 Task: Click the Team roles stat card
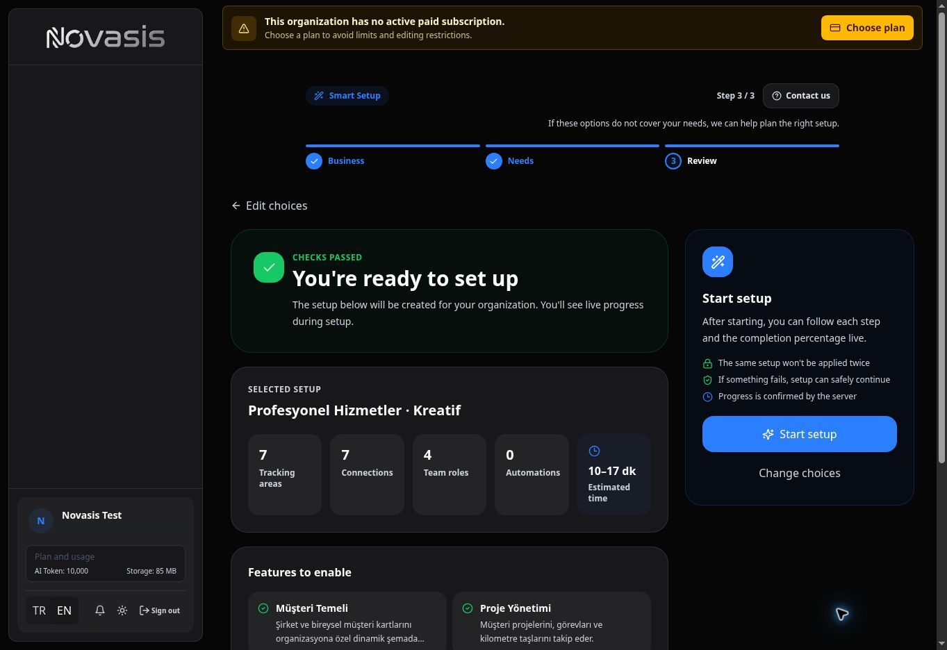450,475
